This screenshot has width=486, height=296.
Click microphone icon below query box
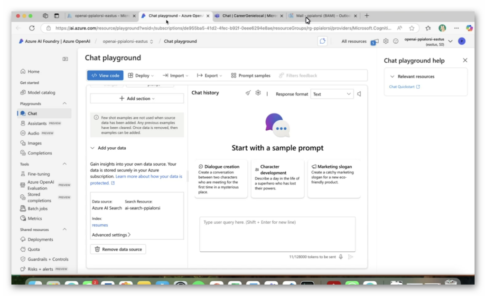(341, 257)
